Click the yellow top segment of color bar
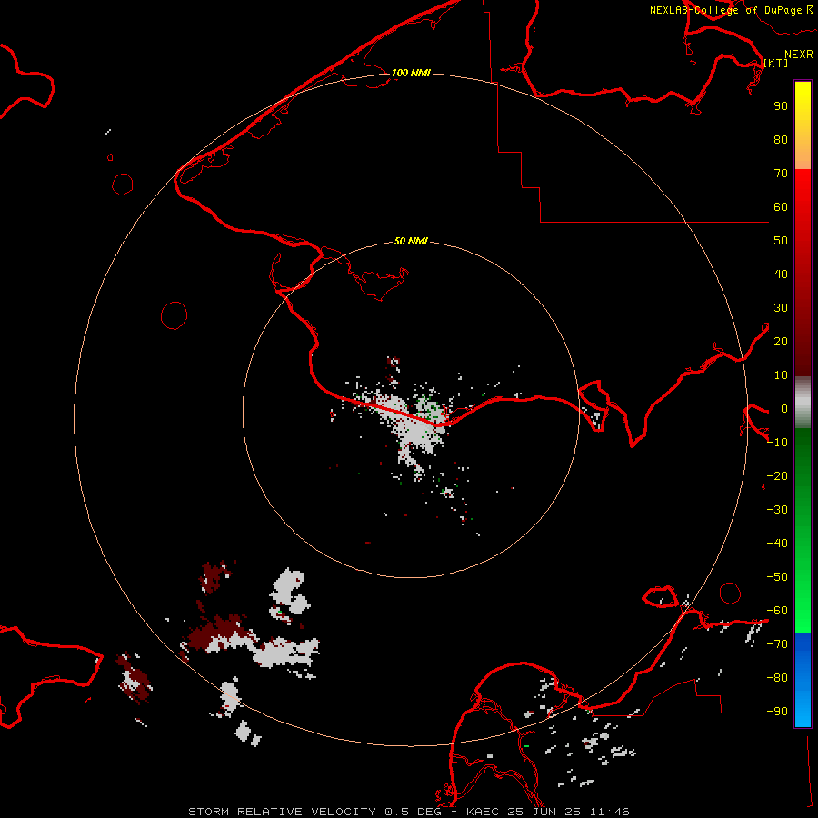The image size is (818, 818). click(803, 125)
